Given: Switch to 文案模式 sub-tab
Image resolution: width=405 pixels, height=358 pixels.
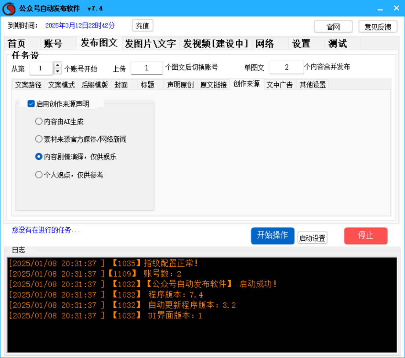Looking at the screenshot, I should tap(61, 85).
